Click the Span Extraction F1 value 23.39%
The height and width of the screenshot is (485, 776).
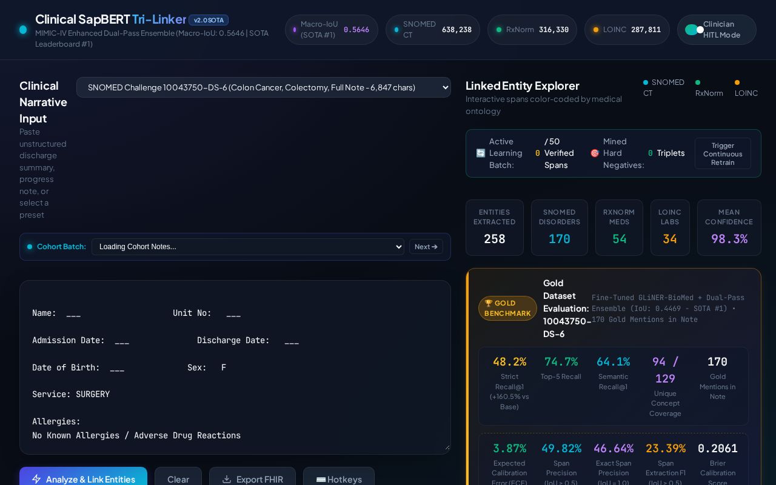tap(666, 449)
